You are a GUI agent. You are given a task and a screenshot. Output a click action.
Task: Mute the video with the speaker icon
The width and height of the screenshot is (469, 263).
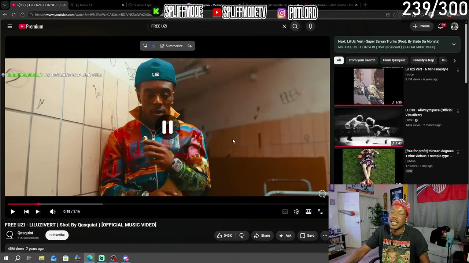(53, 211)
